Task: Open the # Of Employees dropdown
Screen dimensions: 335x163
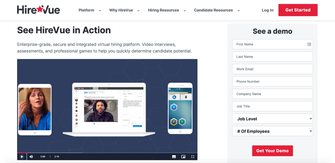Action: pos(273,131)
